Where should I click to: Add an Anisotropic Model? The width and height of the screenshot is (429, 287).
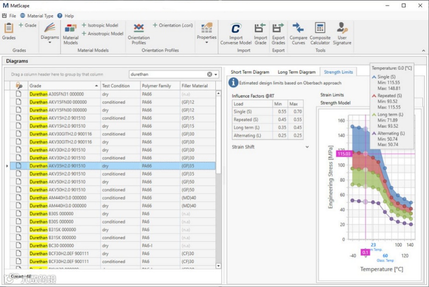click(102, 34)
